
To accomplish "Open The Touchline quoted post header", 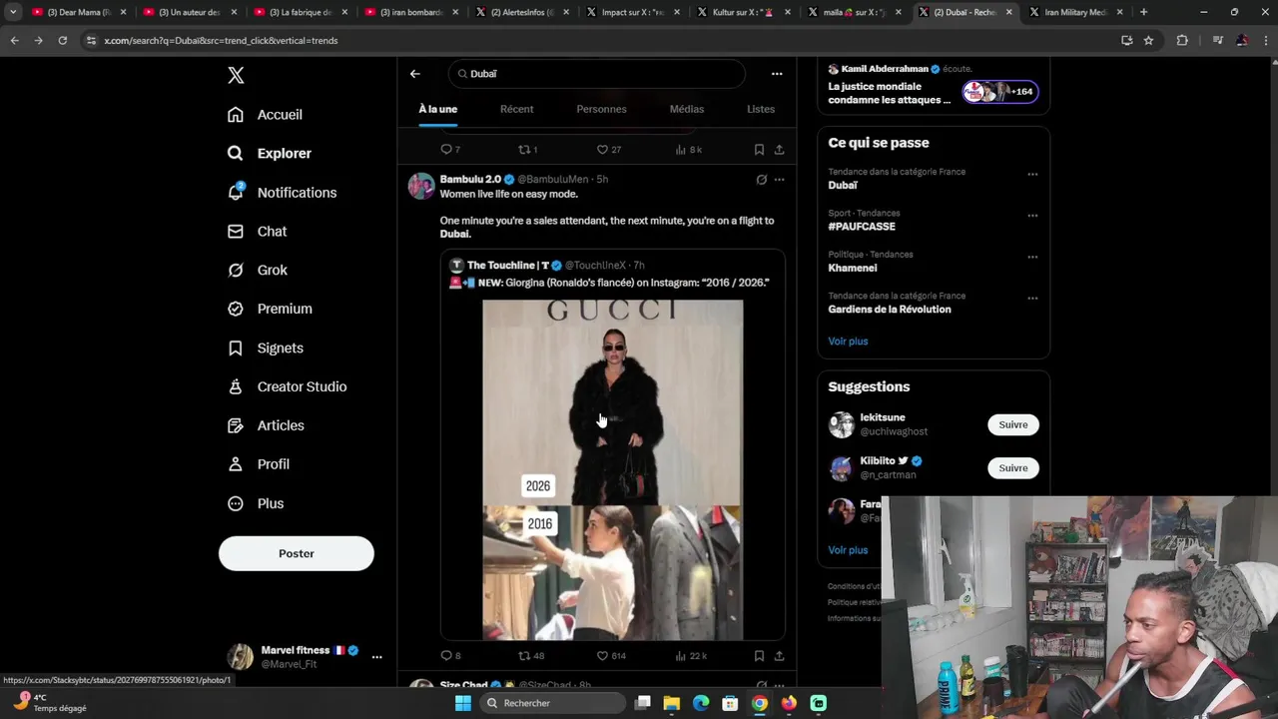I will [547, 266].
